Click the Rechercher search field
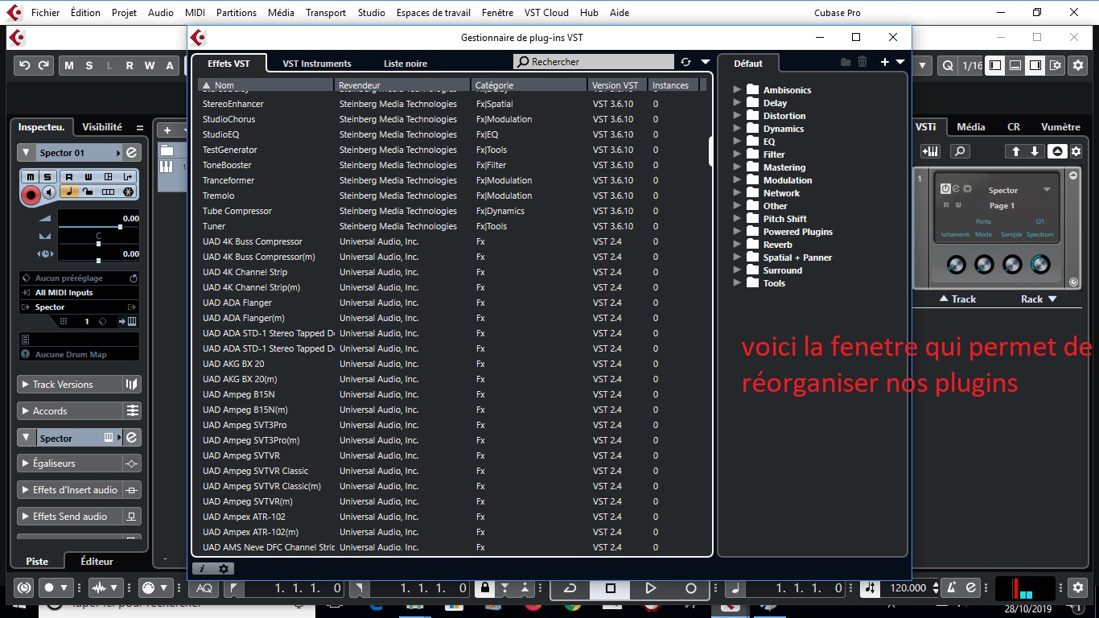This screenshot has height=618, width=1099. pos(594,62)
